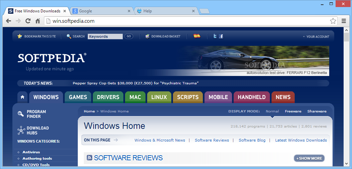Open the Download Basket icon
The height and width of the screenshot is (169, 352).
point(148,36)
